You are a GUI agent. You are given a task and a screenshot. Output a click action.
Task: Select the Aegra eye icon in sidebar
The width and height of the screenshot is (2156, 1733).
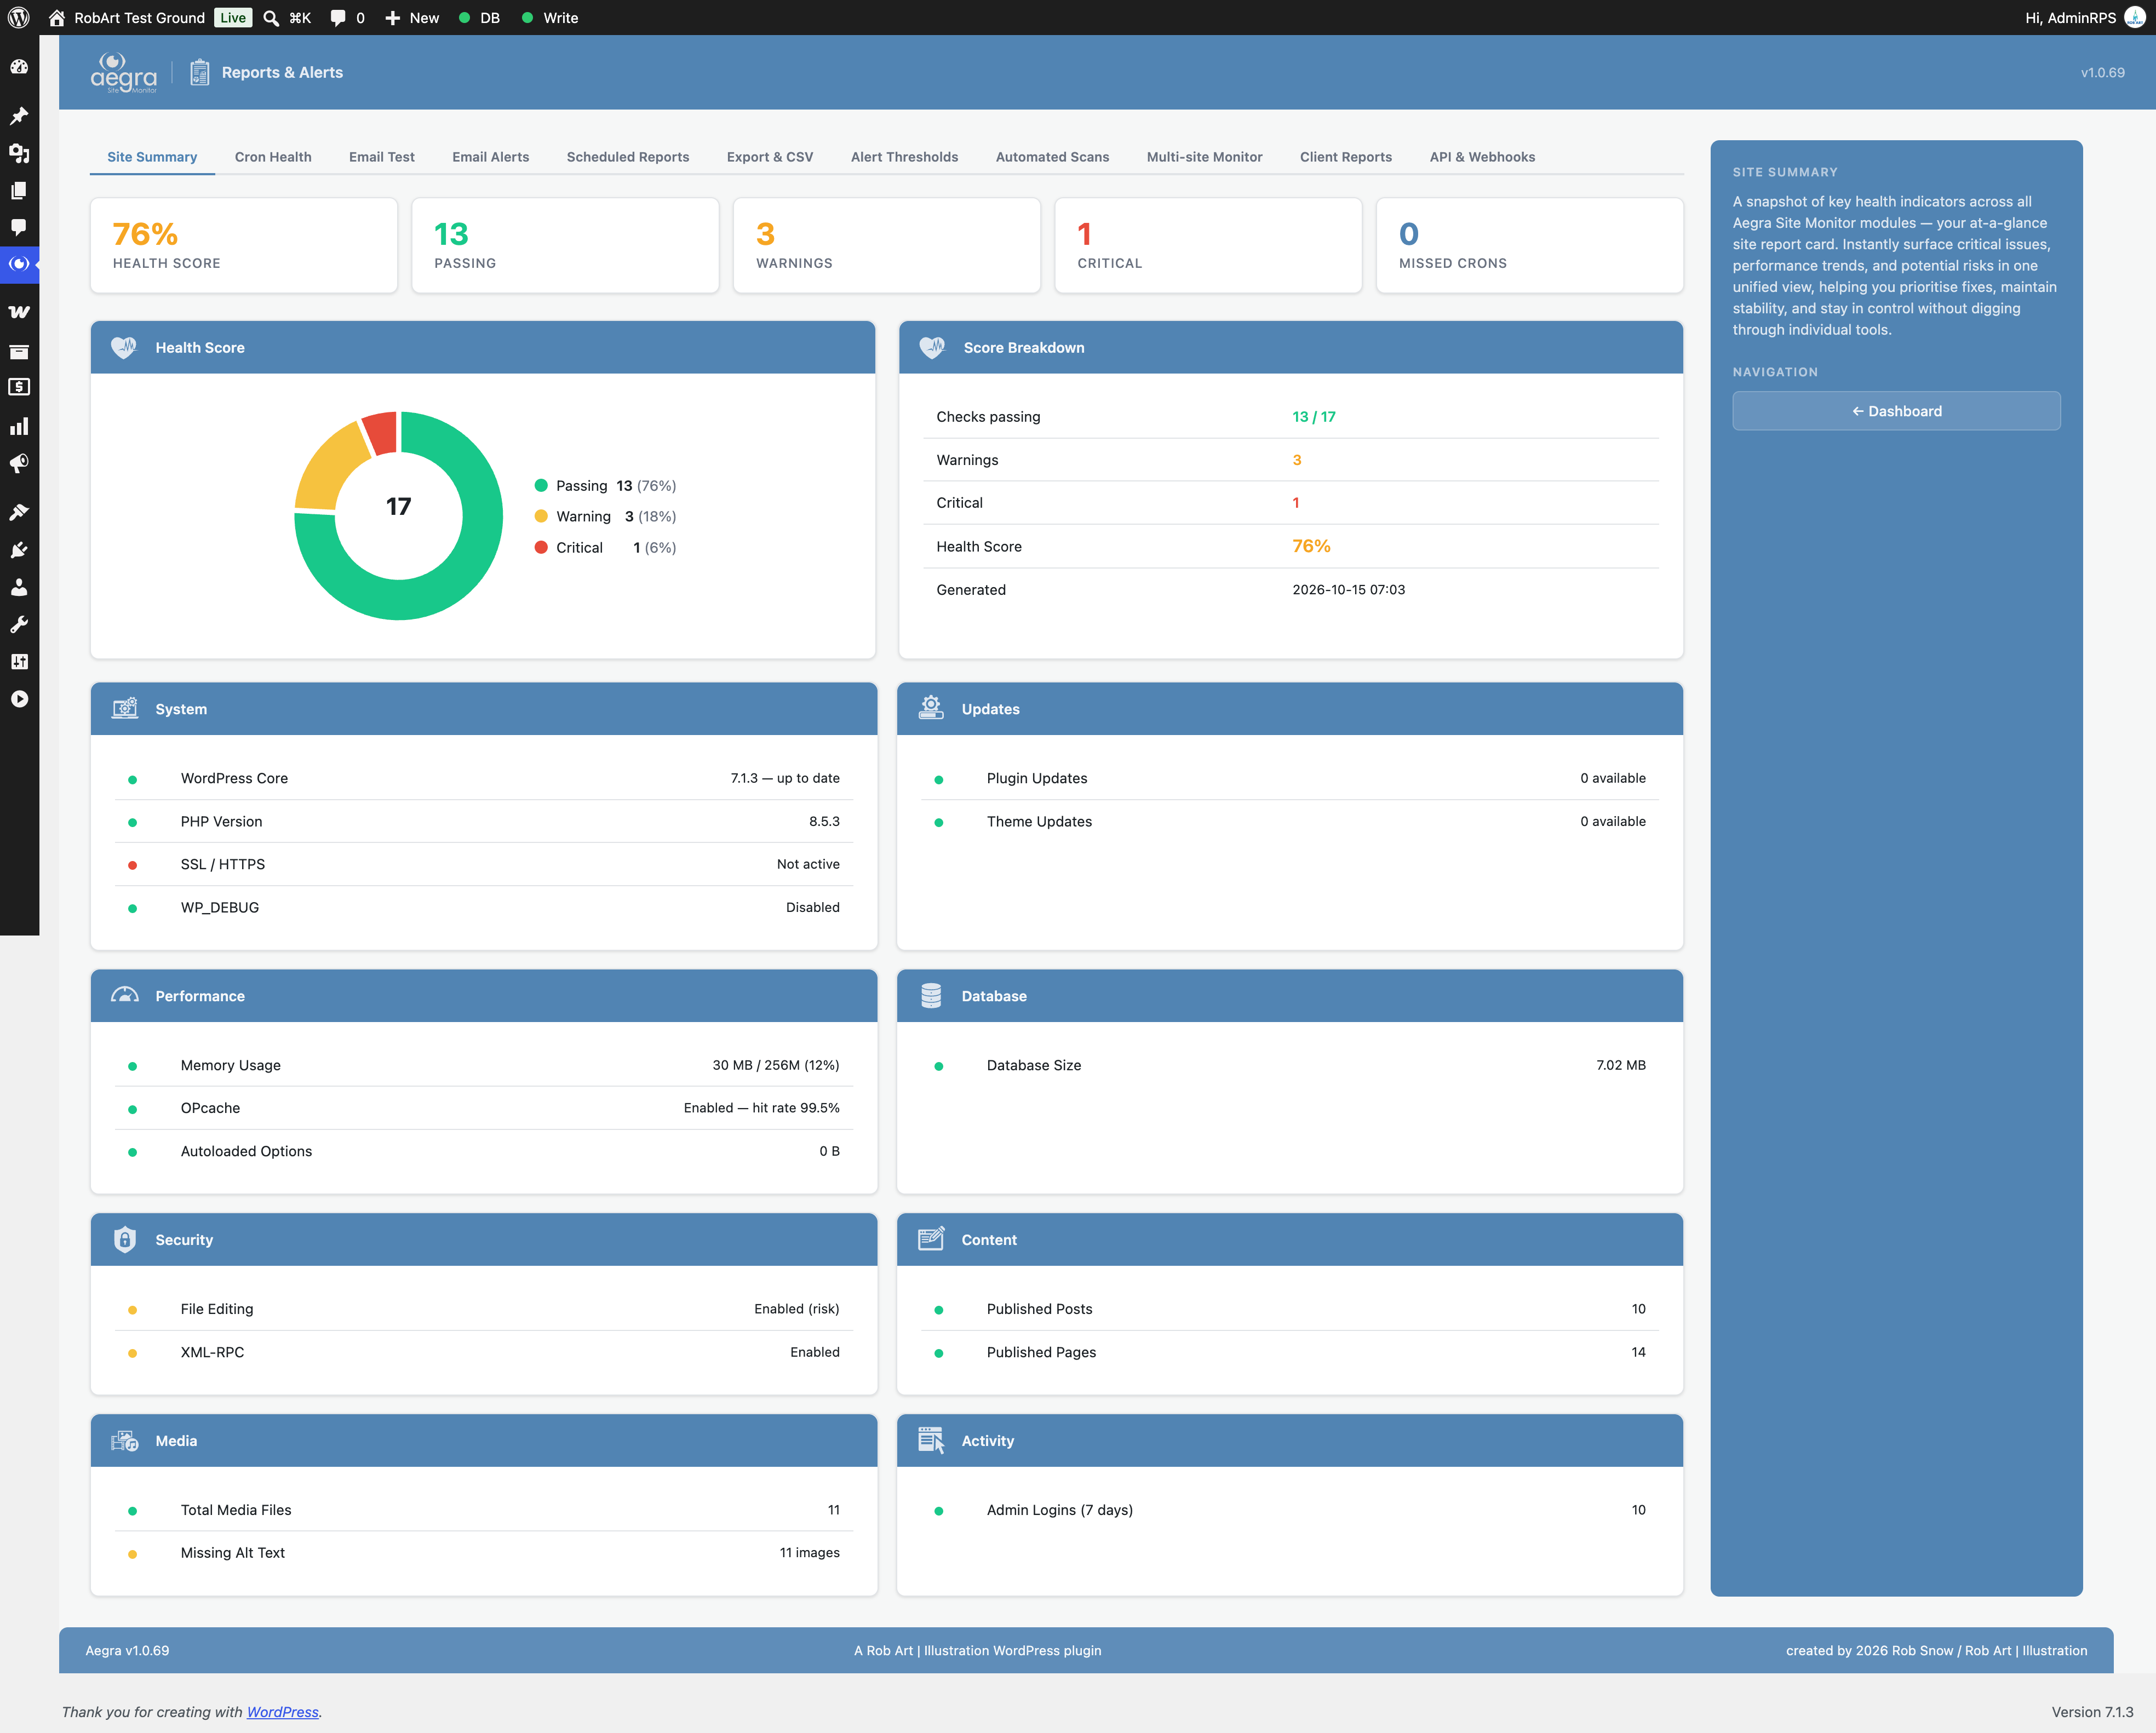[x=19, y=264]
